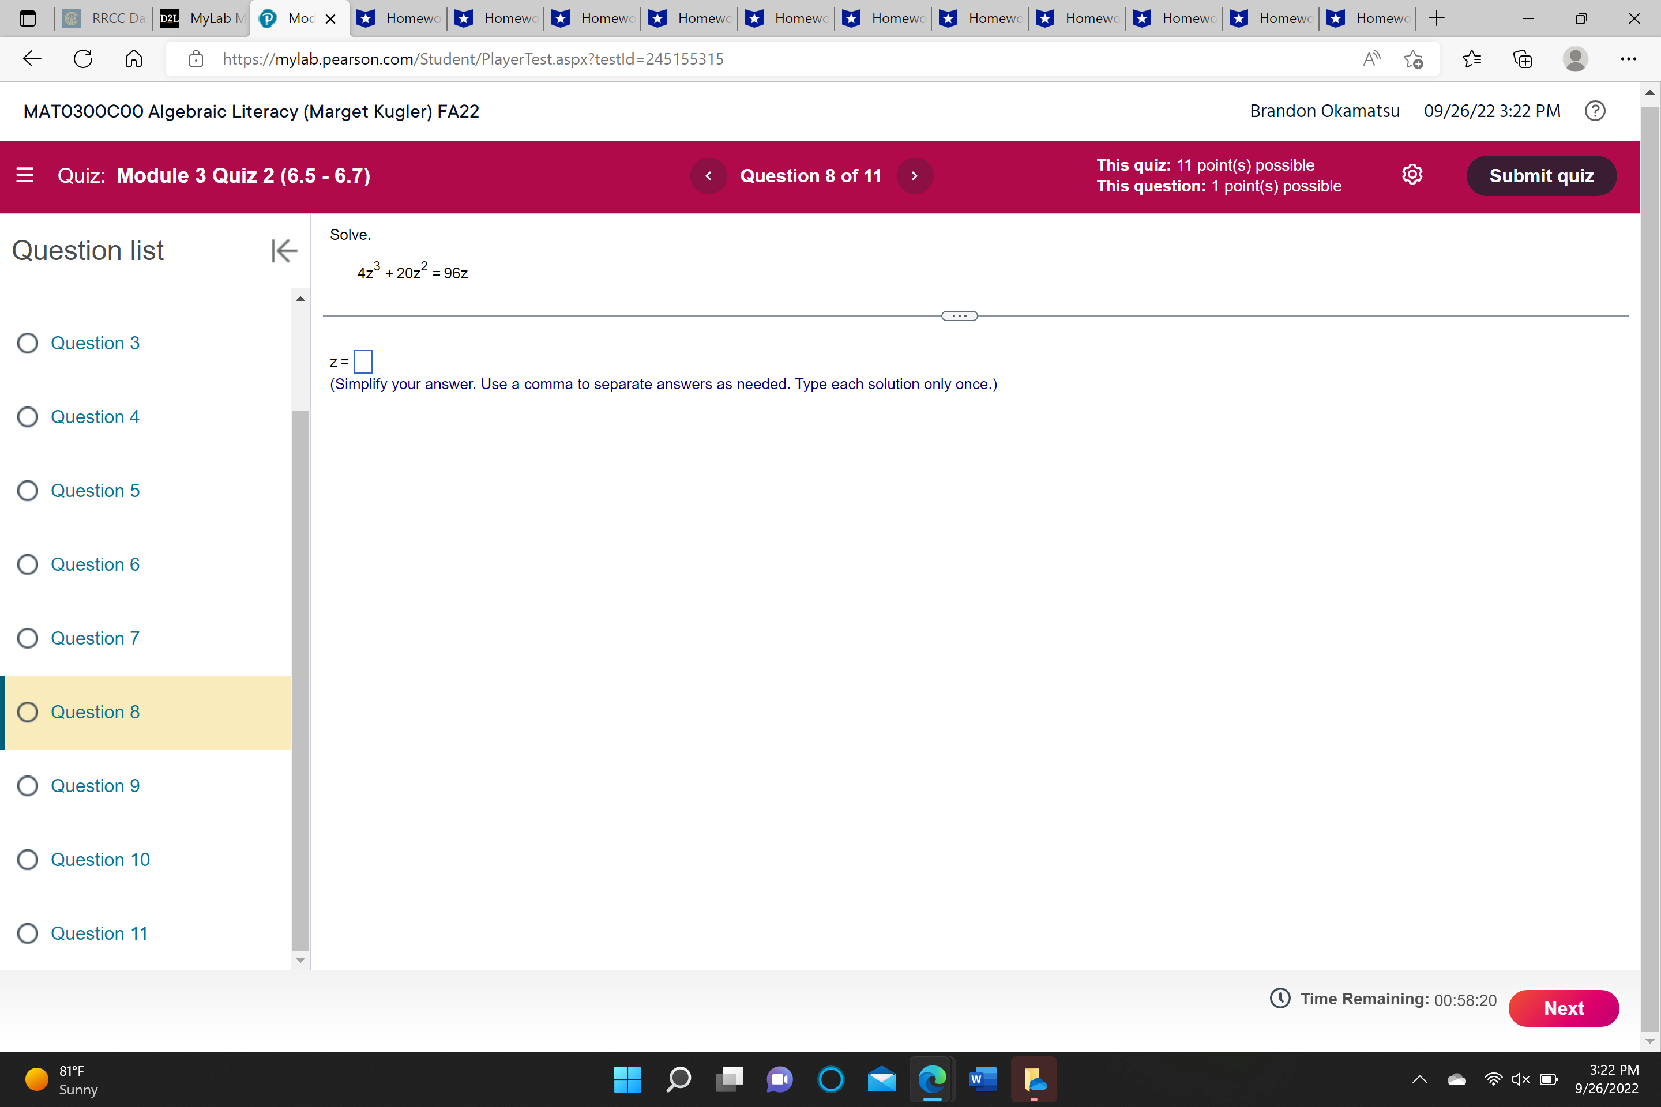Select the Question 6 radio circle

[28, 565]
